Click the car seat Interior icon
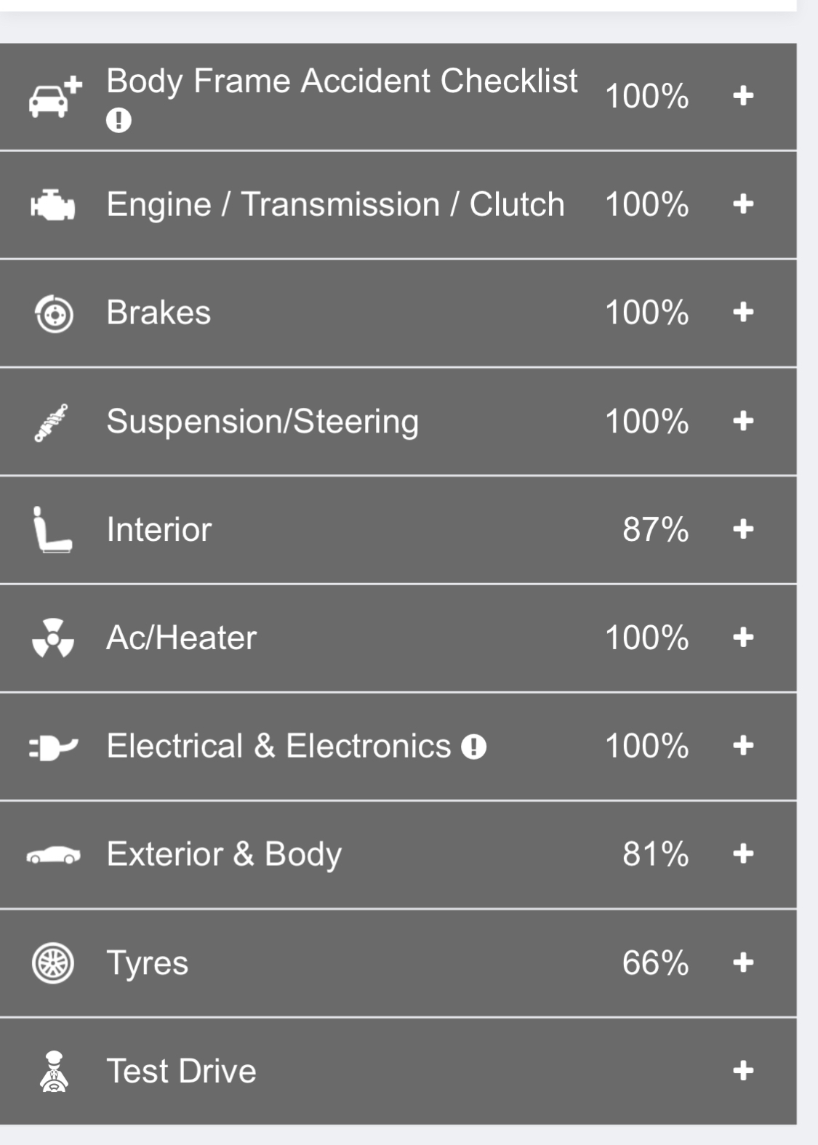This screenshot has height=1145, width=818. (x=52, y=529)
